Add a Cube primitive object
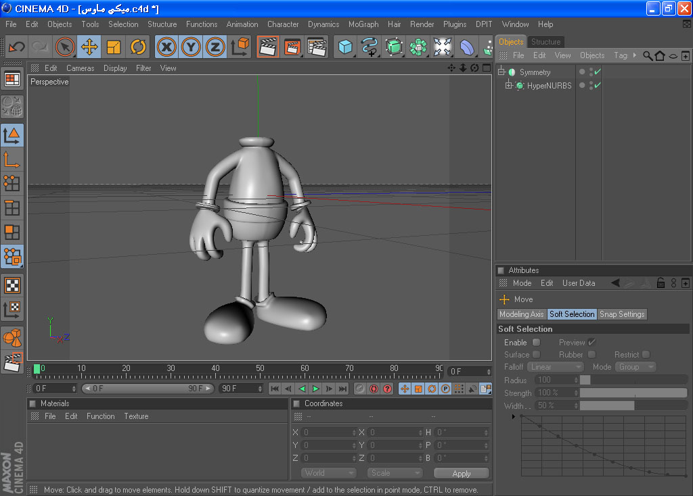The width and height of the screenshot is (693, 496). click(345, 47)
